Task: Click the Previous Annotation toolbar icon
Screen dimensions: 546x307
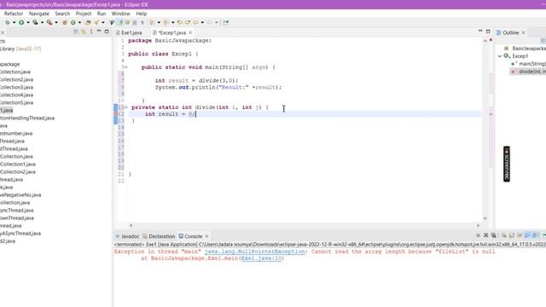Action: (166, 23)
